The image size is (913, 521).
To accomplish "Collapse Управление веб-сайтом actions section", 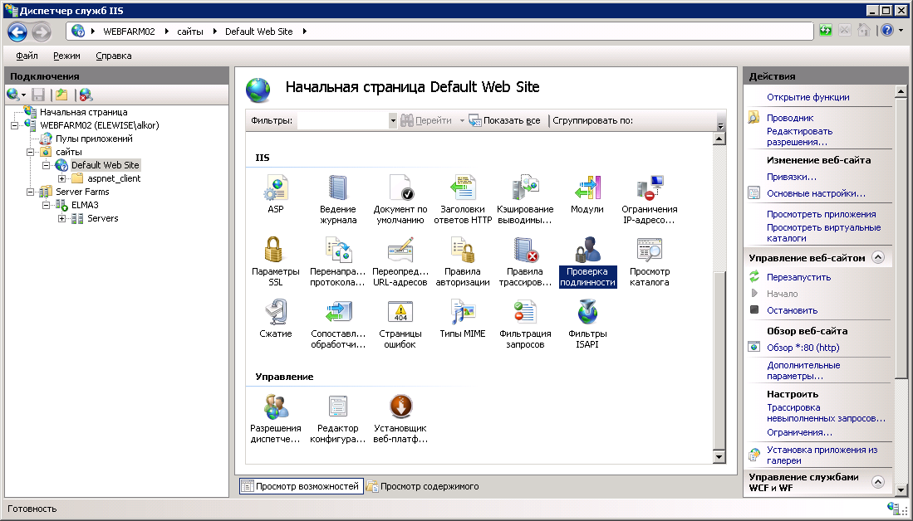I will pyautogui.click(x=877, y=258).
